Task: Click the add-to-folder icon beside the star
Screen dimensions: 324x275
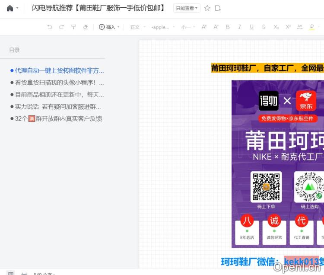Action: click(218, 8)
